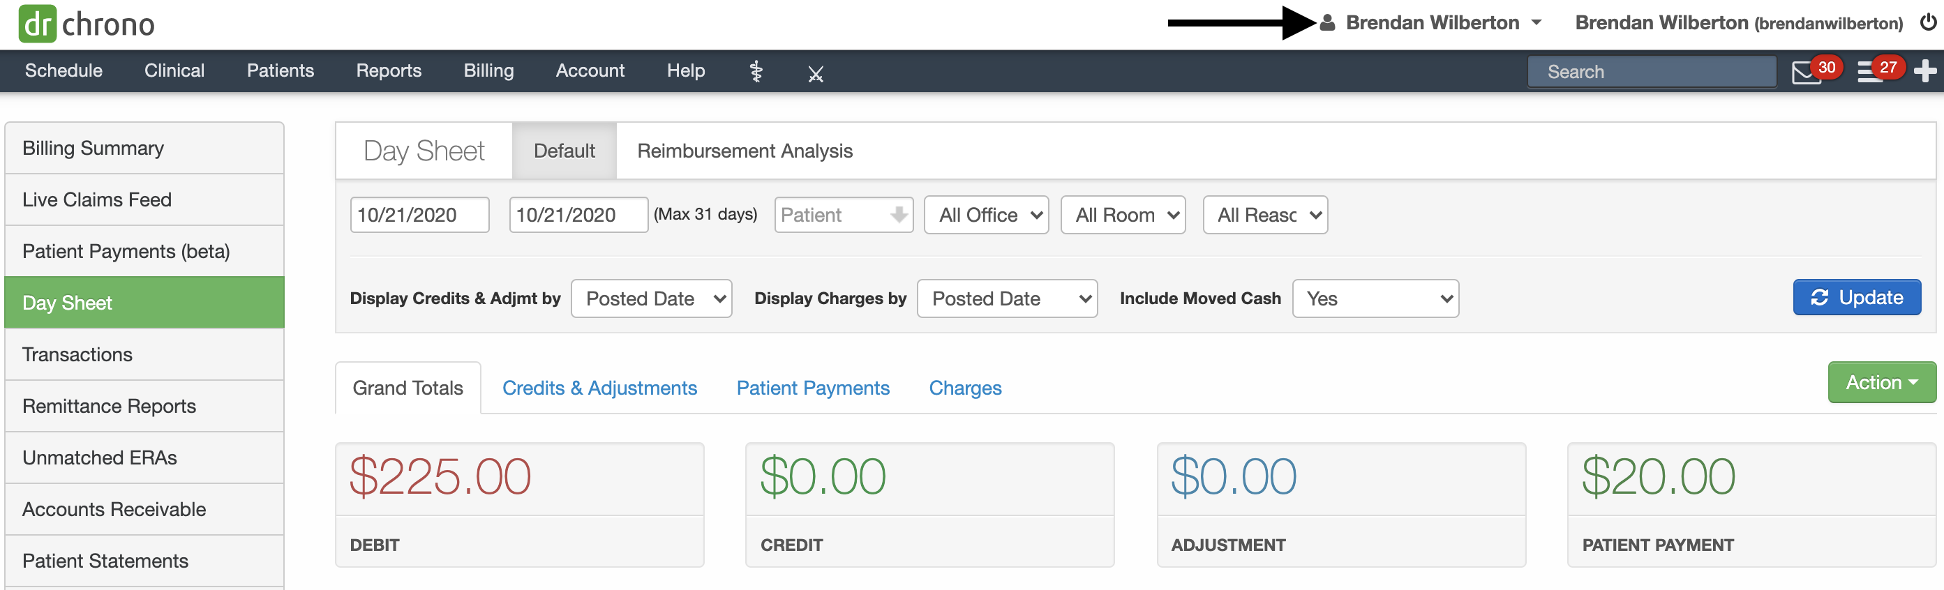Click the $0.00 credit amount
This screenshot has width=1944, height=590.
(x=823, y=477)
